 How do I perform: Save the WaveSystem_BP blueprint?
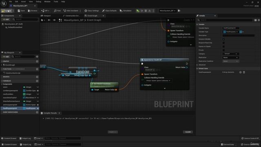click(x=21, y=11)
